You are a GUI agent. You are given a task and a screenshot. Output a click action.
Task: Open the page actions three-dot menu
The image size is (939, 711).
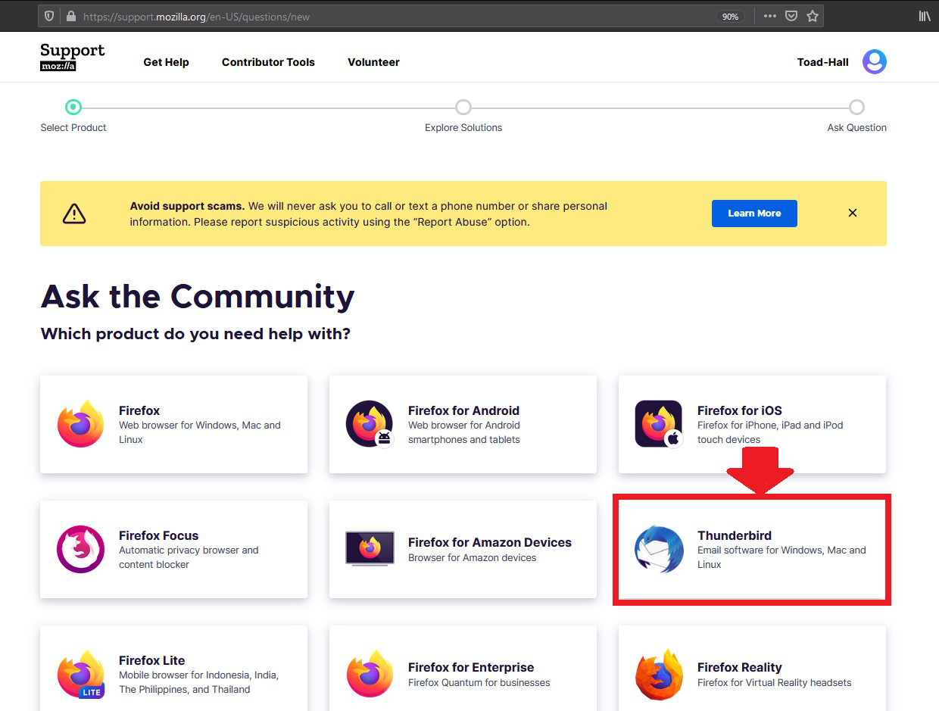pyautogui.click(x=769, y=16)
